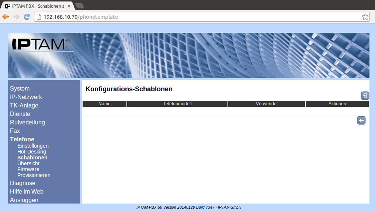Click the browser back arrow button
375x212 pixels.
point(6,17)
